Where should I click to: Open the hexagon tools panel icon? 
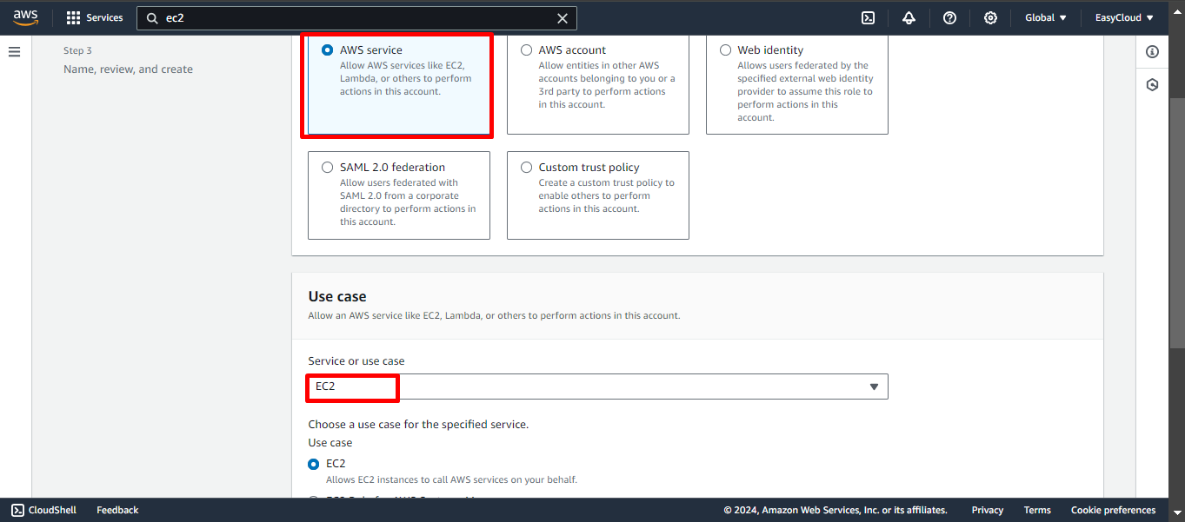click(1152, 85)
